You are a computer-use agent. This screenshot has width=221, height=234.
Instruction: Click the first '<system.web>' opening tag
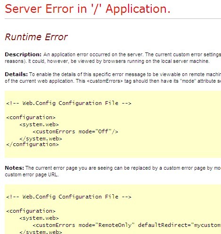[39, 124]
